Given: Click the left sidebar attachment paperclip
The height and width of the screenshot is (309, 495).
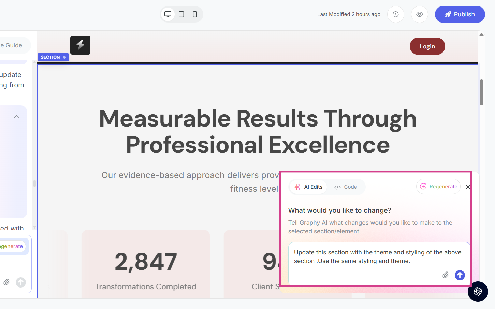Looking at the screenshot, I should click(x=6, y=282).
